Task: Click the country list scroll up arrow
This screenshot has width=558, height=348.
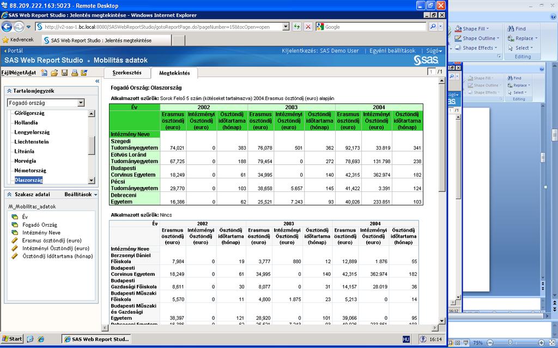Action: [92, 114]
